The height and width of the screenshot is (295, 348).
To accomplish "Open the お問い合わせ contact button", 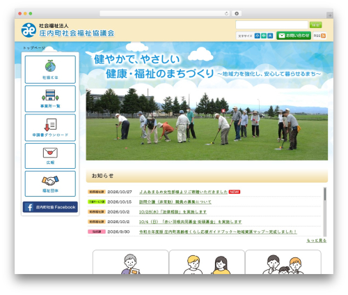I will [294, 36].
